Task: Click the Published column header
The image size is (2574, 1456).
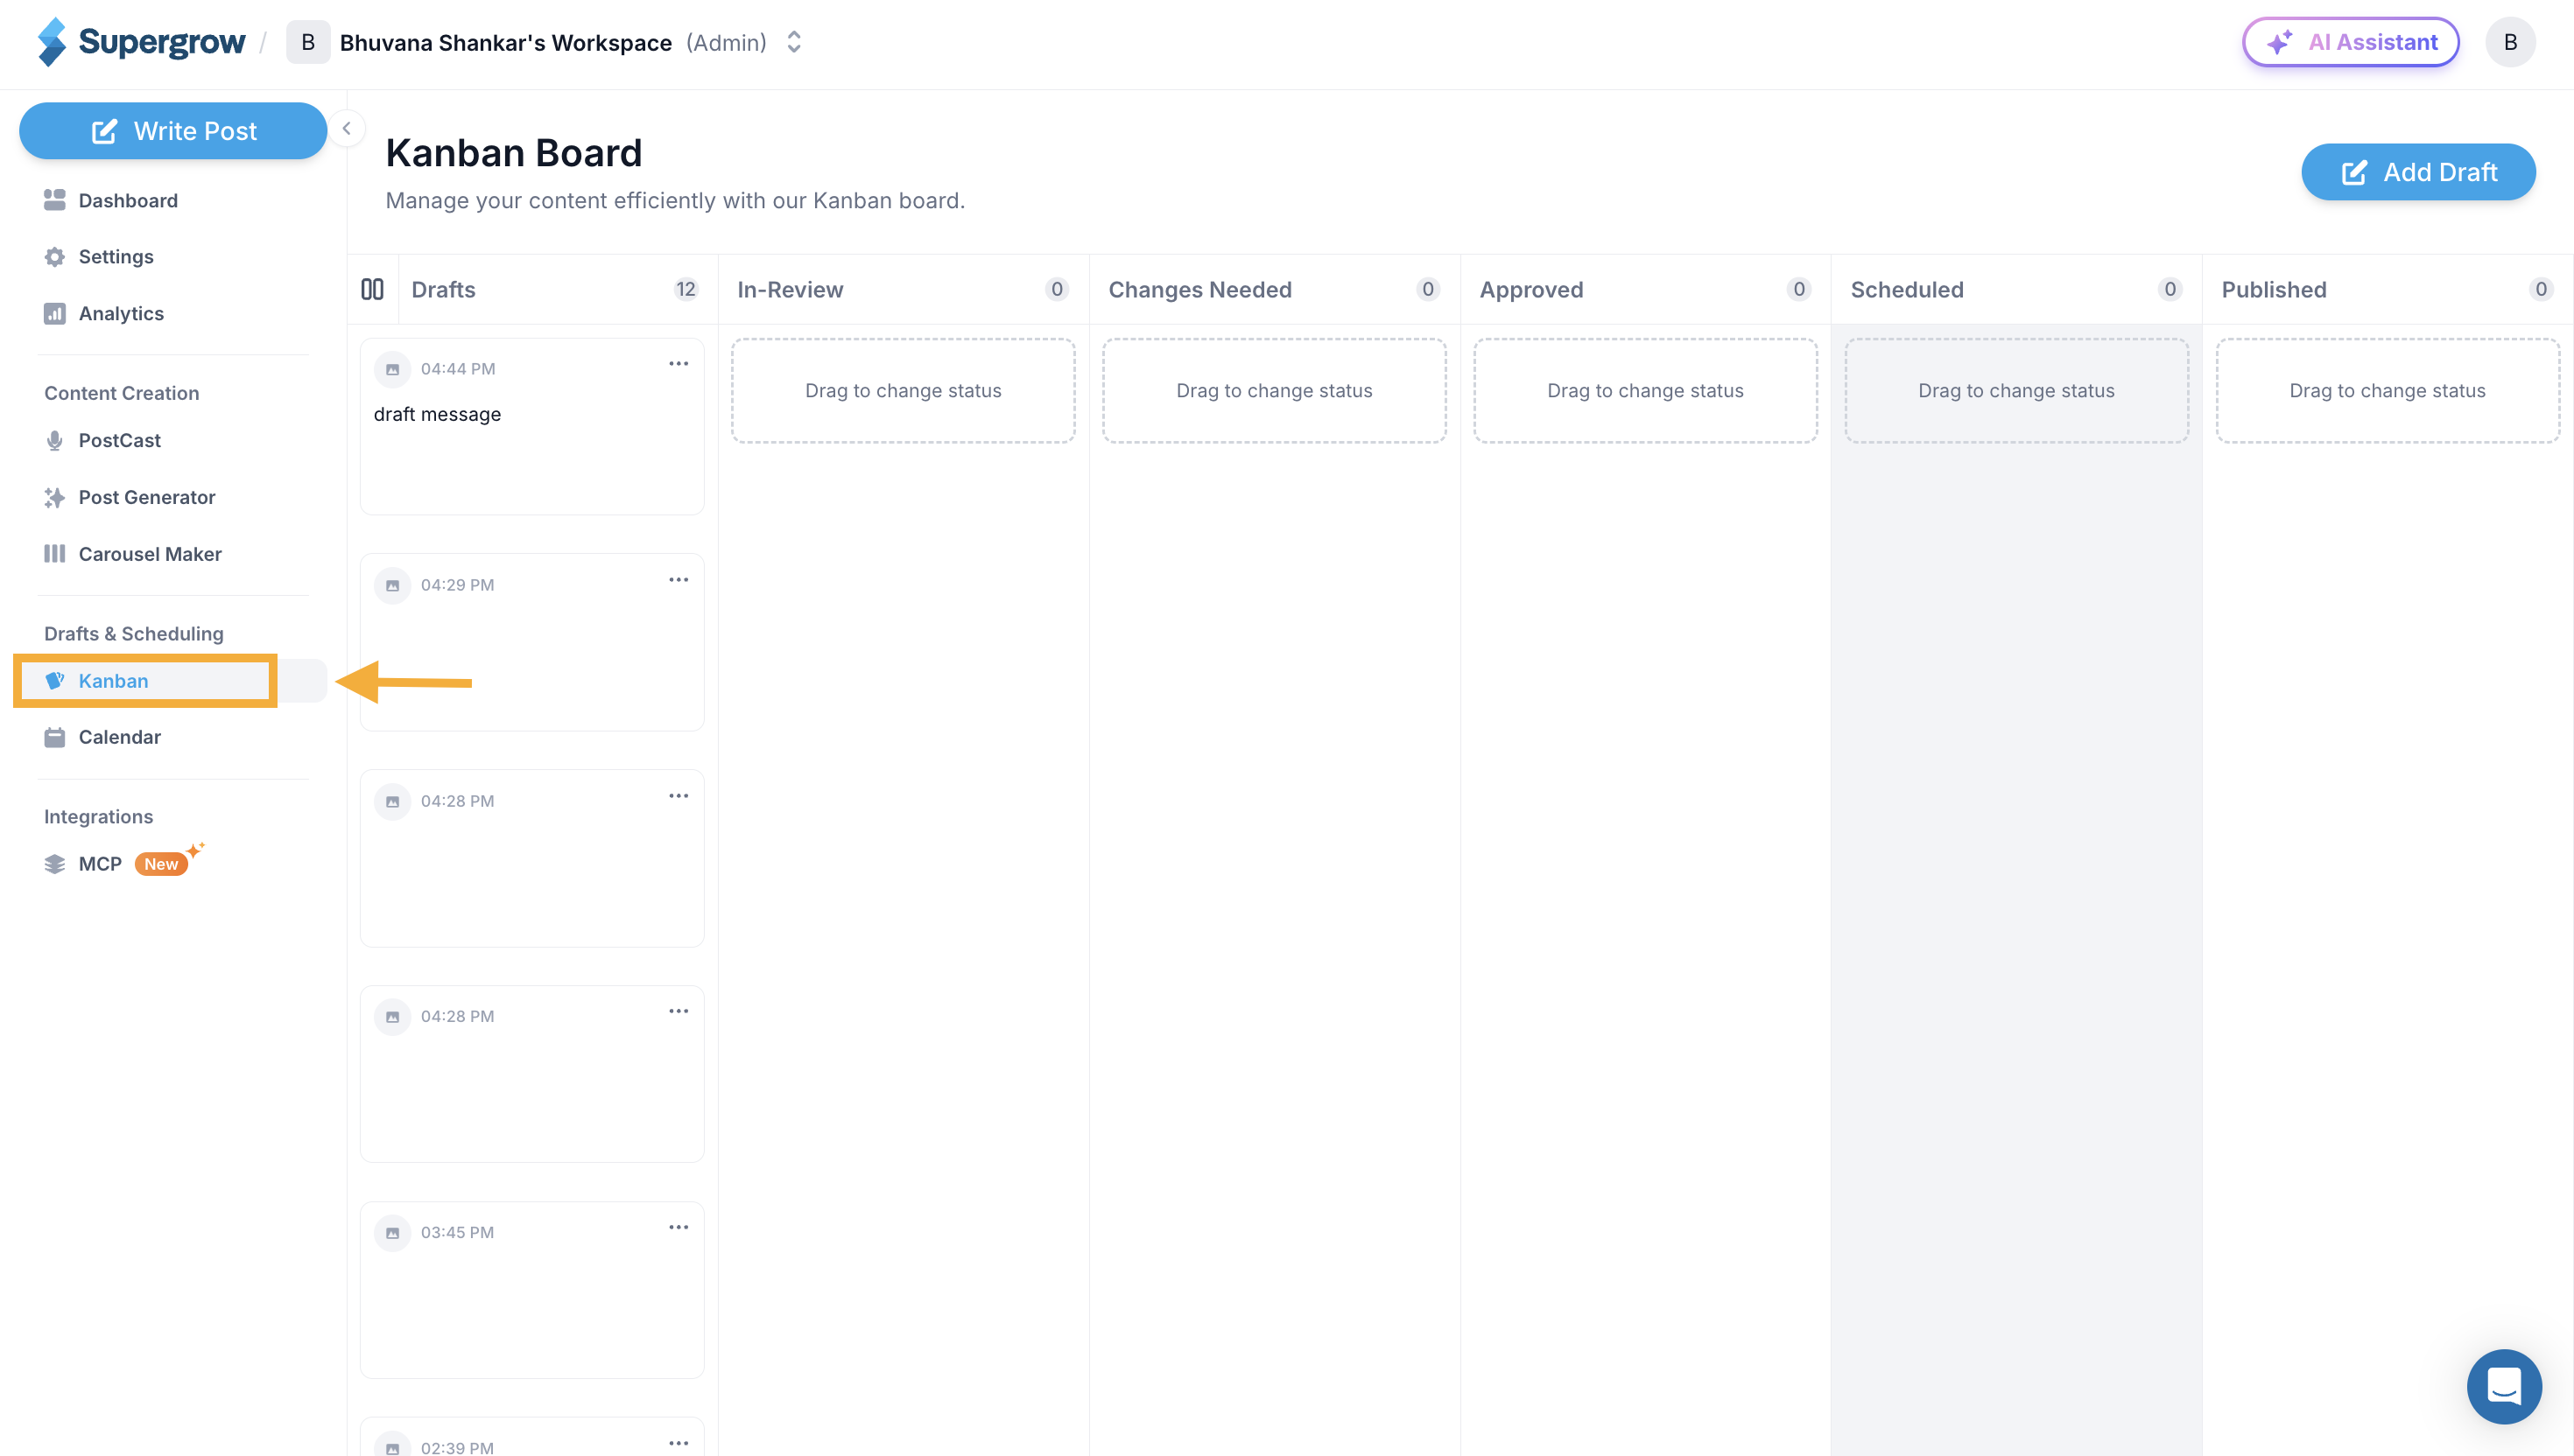Action: point(2273,290)
